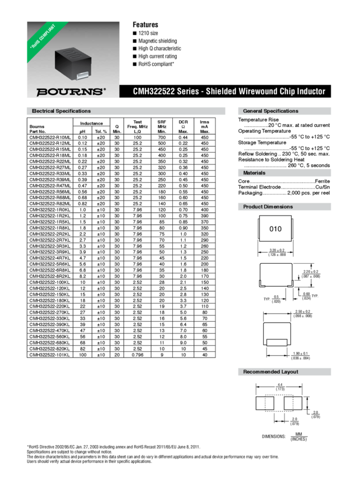This screenshot has width=358, height=477.
Task: Select part number CMH322522-R82ML
Action: pos(50,204)
